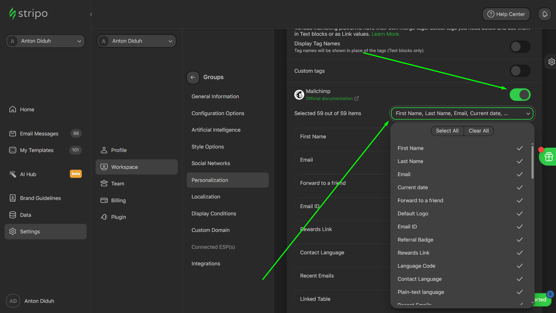Screen dimensions: 556x313
Task: Open the gift rewards icon
Action: click(548, 157)
